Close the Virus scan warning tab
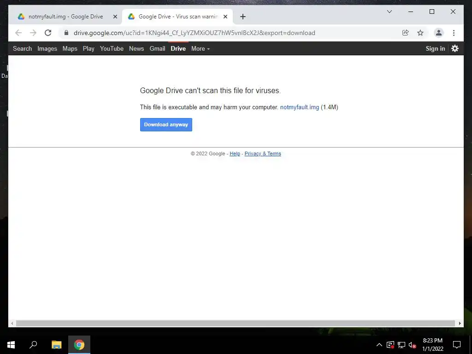This screenshot has height=354, width=472. (x=225, y=17)
